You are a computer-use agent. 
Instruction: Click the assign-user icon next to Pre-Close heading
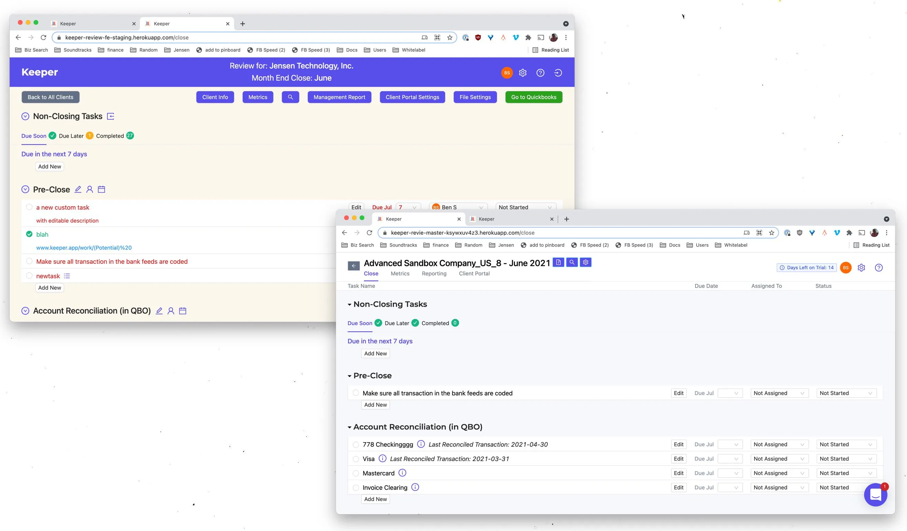coord(90,189)
